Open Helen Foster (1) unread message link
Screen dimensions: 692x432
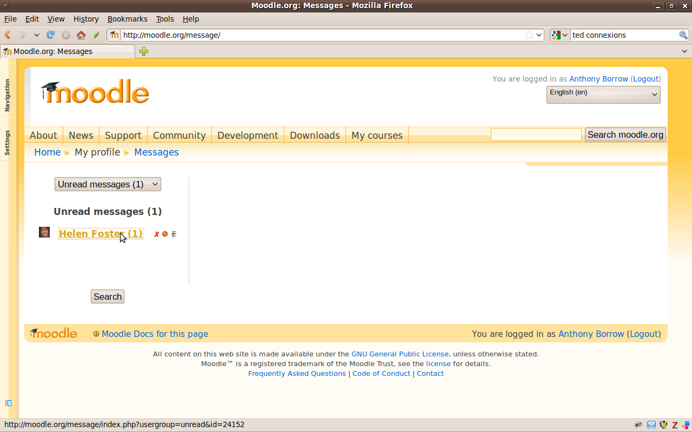(101, 234)
